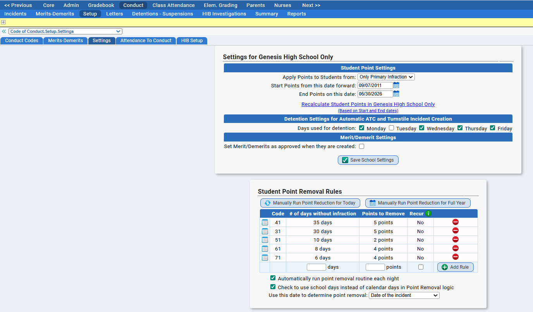Click the Add Rule button
Image resolution: width=533 pixels, height=312 pixels.
pos(456,267)
